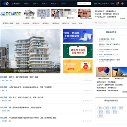Open sidebar topic starting with 甲方：合同签完
The image size is (127, 127).
(109, 55)
